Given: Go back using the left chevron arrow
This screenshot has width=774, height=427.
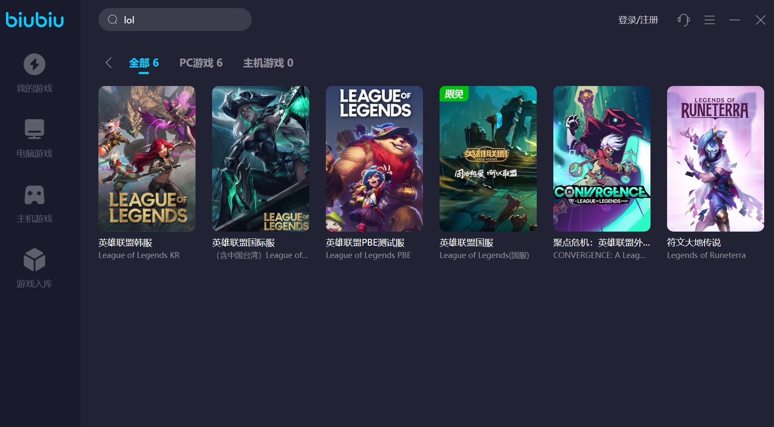Looking at the screenshot, I should click(109, 63).
